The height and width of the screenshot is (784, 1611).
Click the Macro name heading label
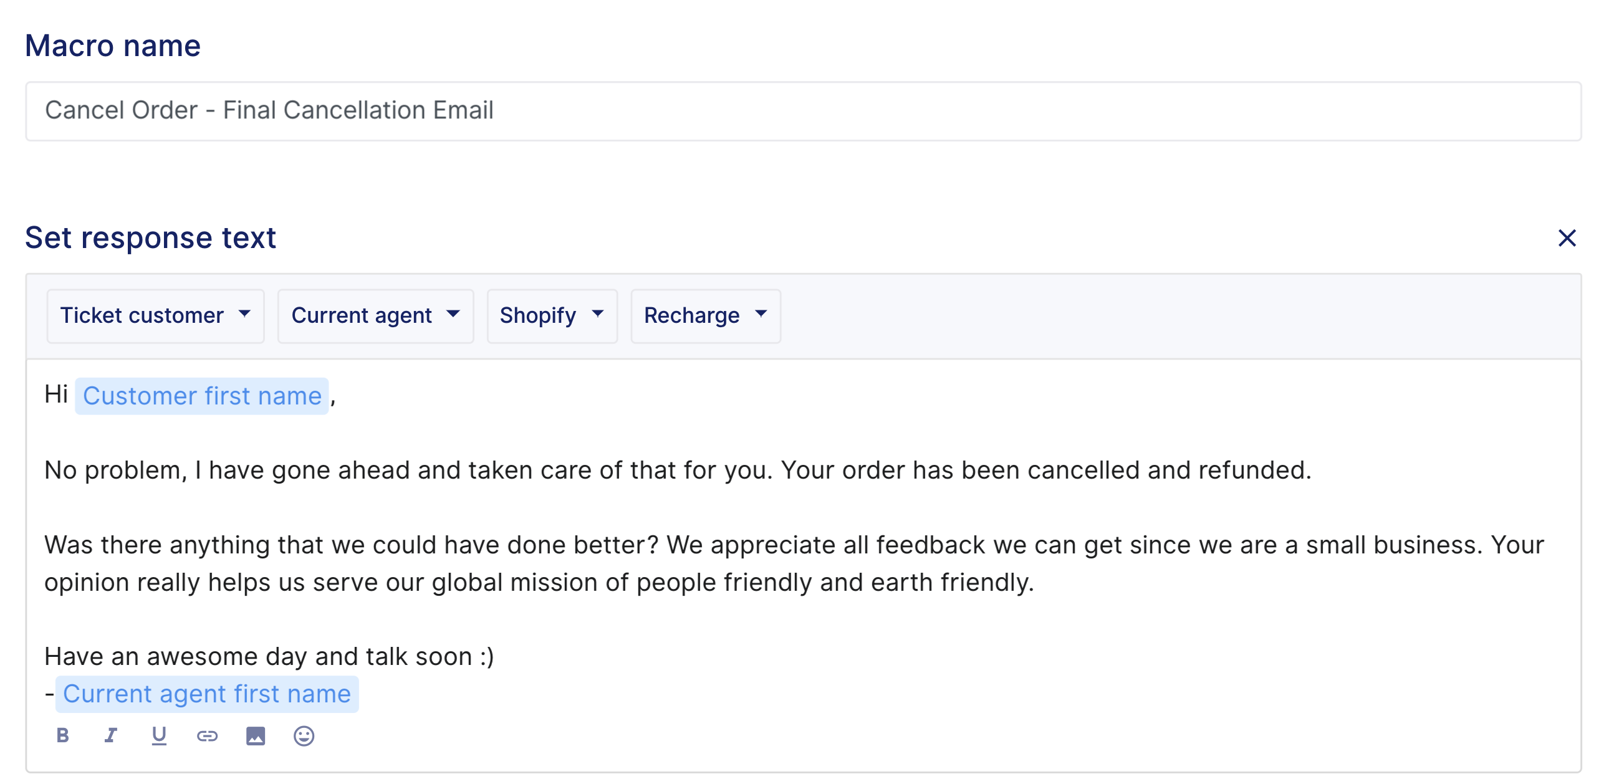point(113,45)
